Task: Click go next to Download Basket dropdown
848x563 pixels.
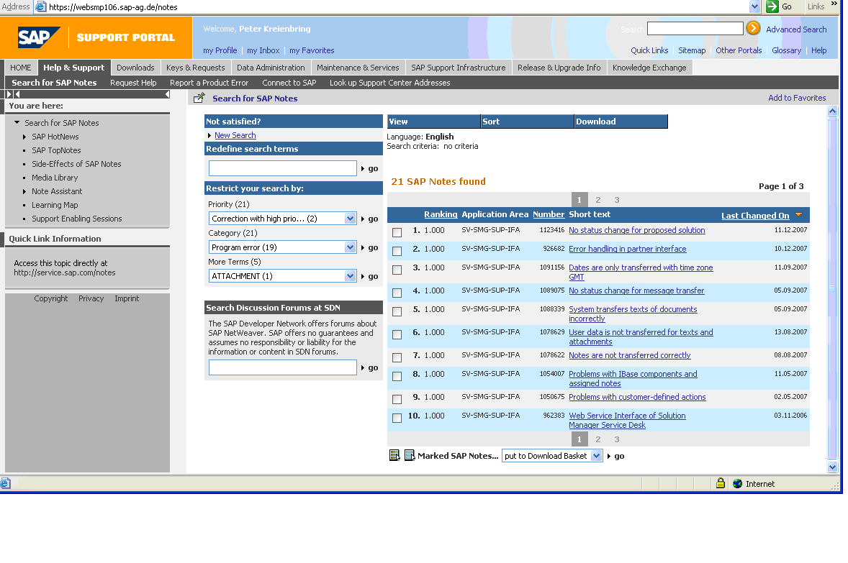Action: pyautogui.click(x=616, y=456)
